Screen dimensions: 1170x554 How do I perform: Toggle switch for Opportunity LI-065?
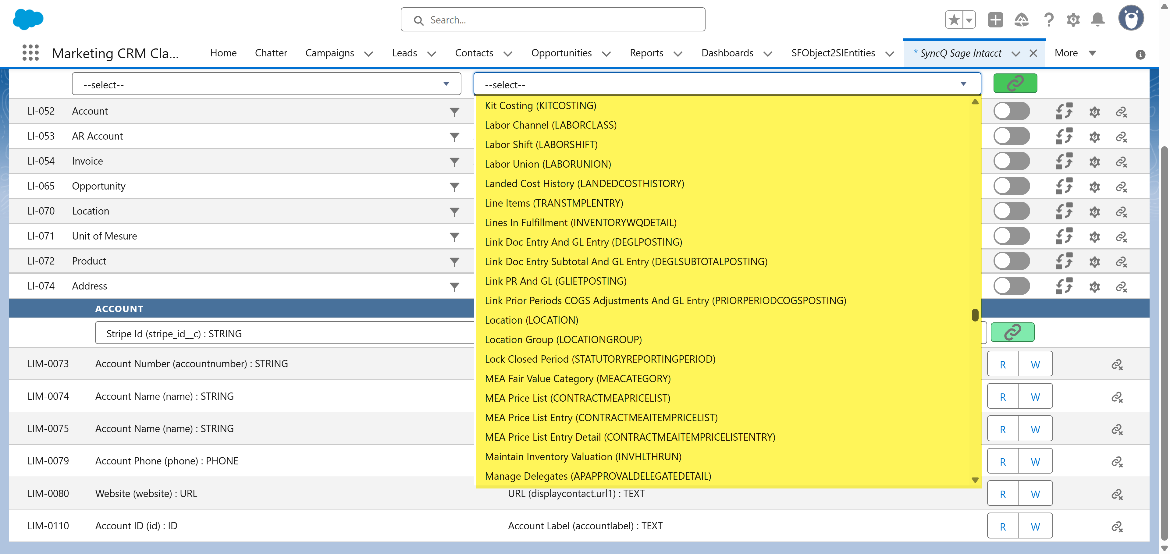[1012, 186]
